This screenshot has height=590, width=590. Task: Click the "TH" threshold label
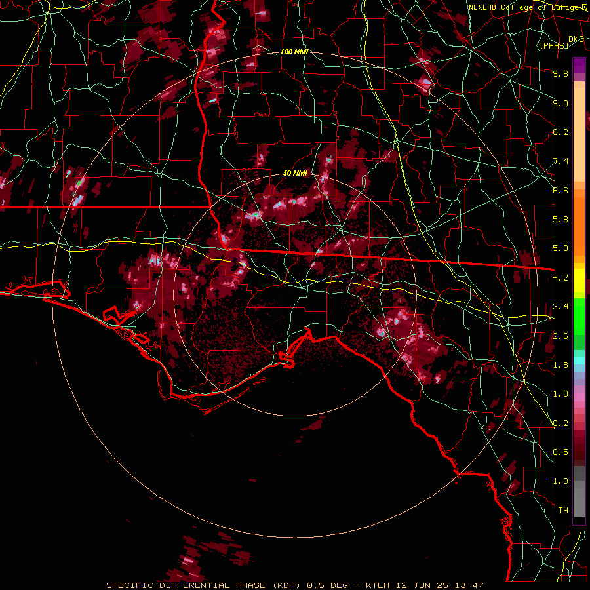point(563,511)
